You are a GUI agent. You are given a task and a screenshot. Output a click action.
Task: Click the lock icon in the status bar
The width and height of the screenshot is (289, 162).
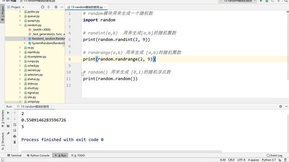pos(280,160)
